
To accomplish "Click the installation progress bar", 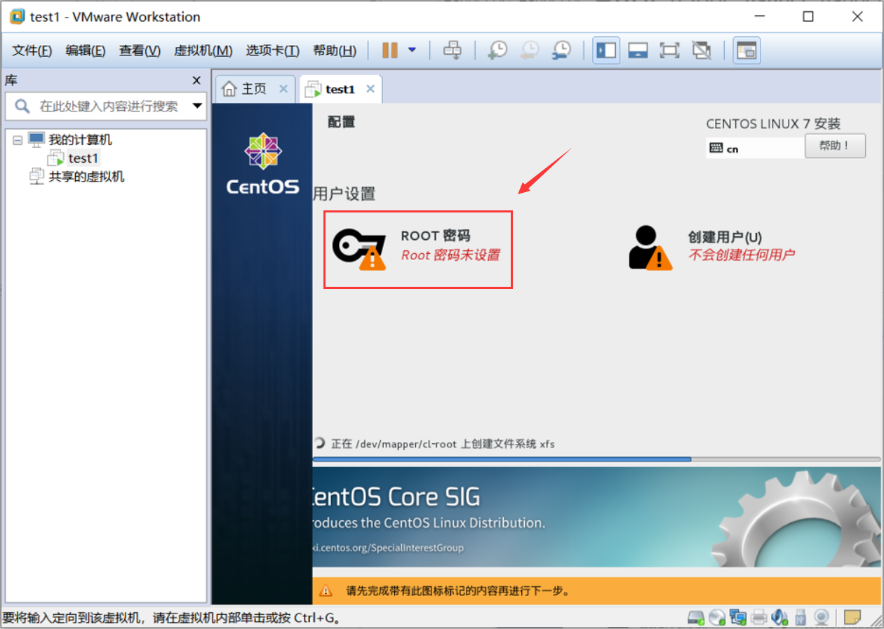I will pos(596,459).
